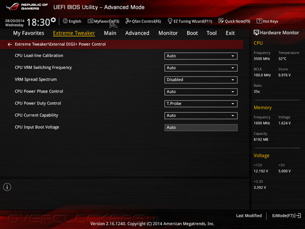Screen dimensions: 305x229
Task: Click the version copyright text at the bottom
Action: pyautogui.click(x=152, y=224)
